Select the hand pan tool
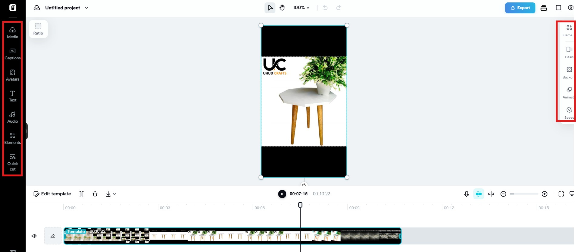This screenshot has height=252, width=576. pyautogui.click(x=282, y=8)
